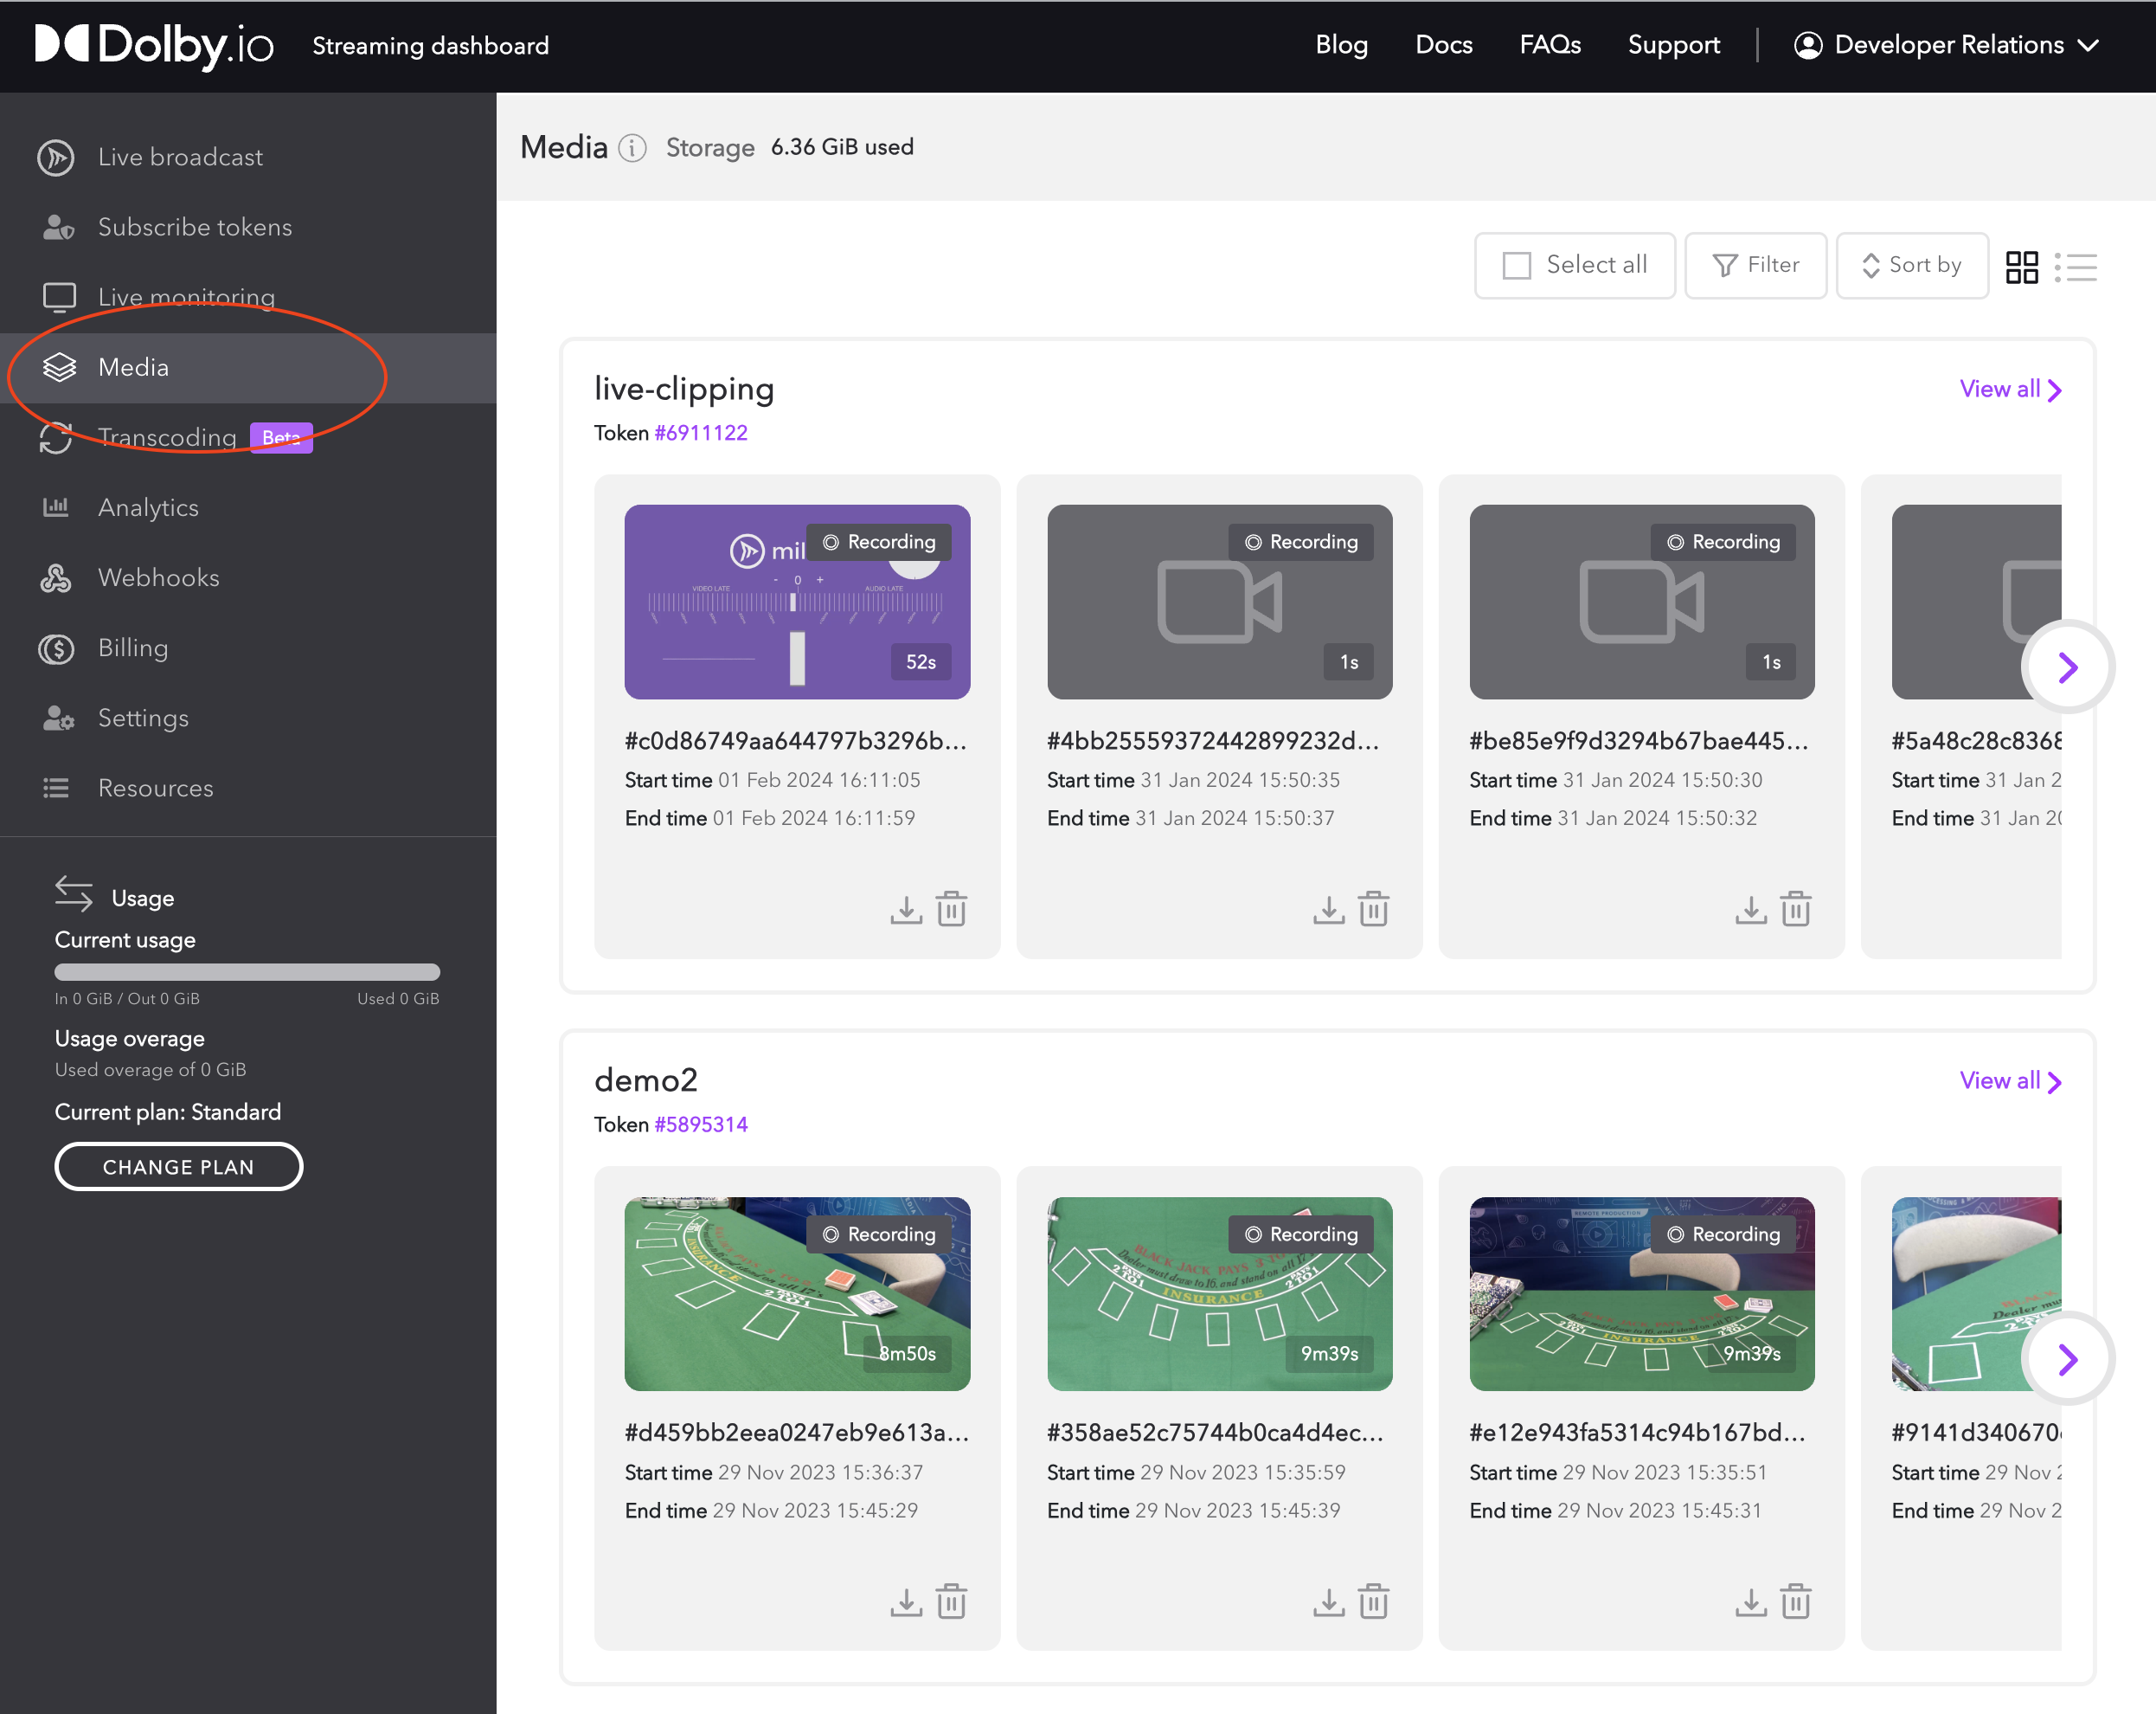Open token link #6911122

(x=701, y=432)
